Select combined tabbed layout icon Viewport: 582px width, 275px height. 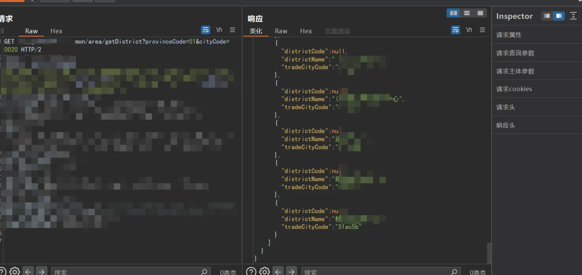(x=480, y=13)
